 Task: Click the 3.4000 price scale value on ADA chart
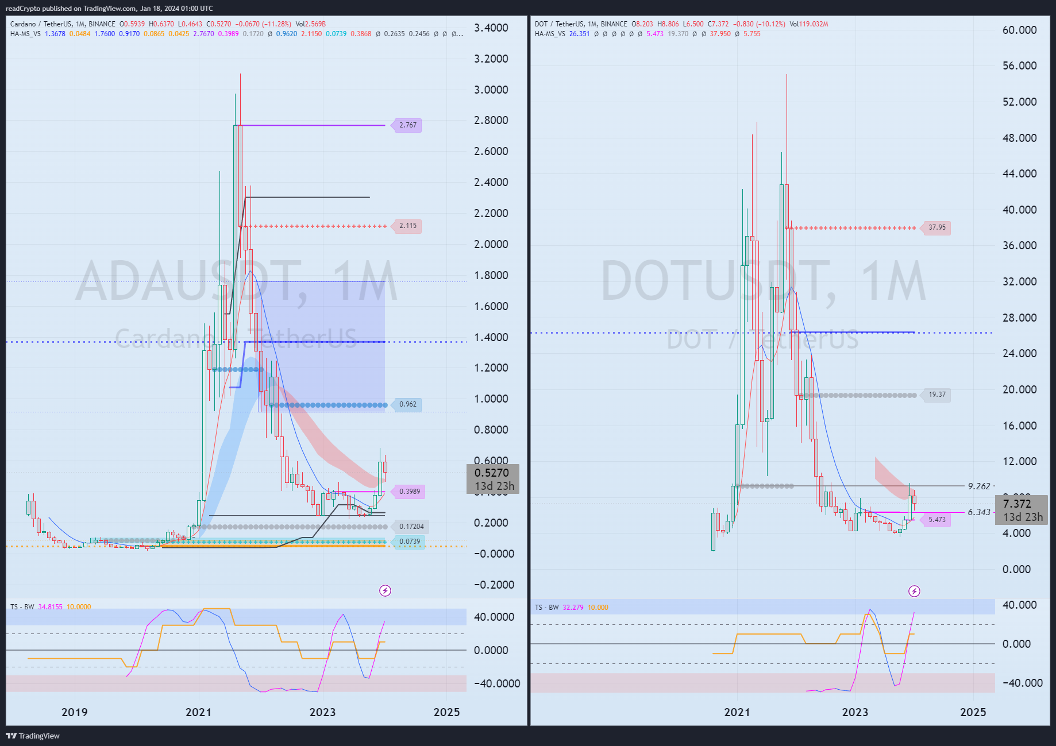(x=491, y=28)
